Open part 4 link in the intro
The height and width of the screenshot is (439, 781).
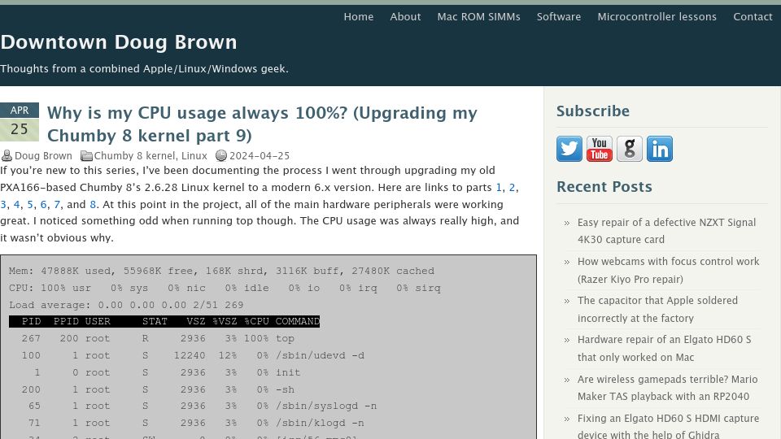tap(17, 205)
